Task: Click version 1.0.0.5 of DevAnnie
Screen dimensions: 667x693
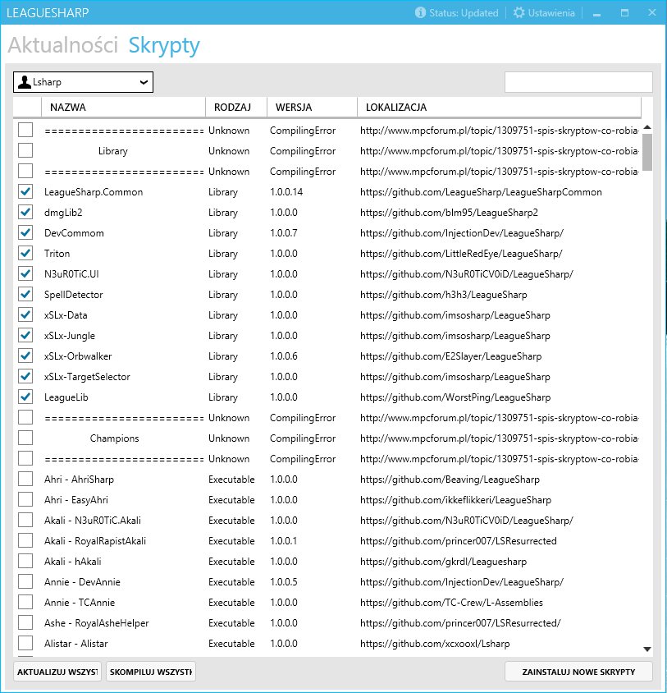Action: 284,582
